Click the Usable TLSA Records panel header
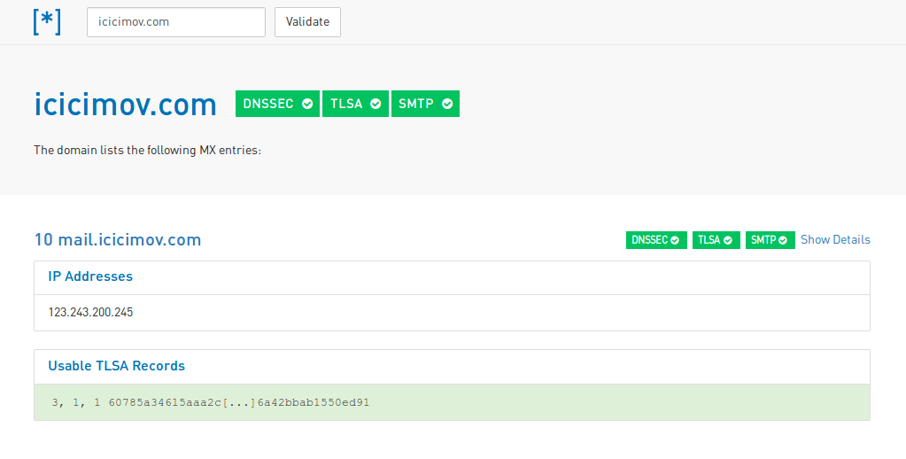The width and height of the screenshot is (906, 459). pos(116,366)
